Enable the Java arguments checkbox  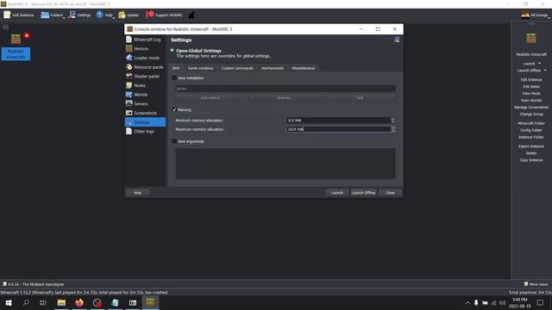(174, 141)
